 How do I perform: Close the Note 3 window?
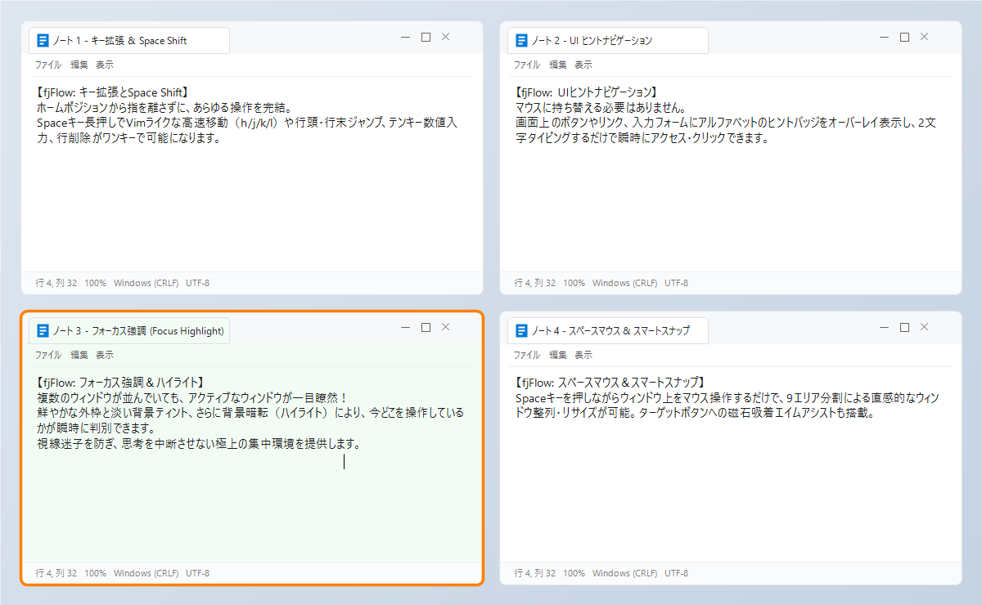point(446,327)
